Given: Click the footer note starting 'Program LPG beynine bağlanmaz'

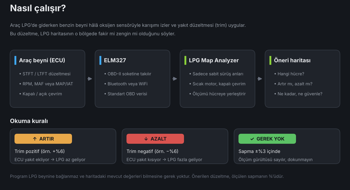Looking at the screenshot, I should click(x=147, y=176).
